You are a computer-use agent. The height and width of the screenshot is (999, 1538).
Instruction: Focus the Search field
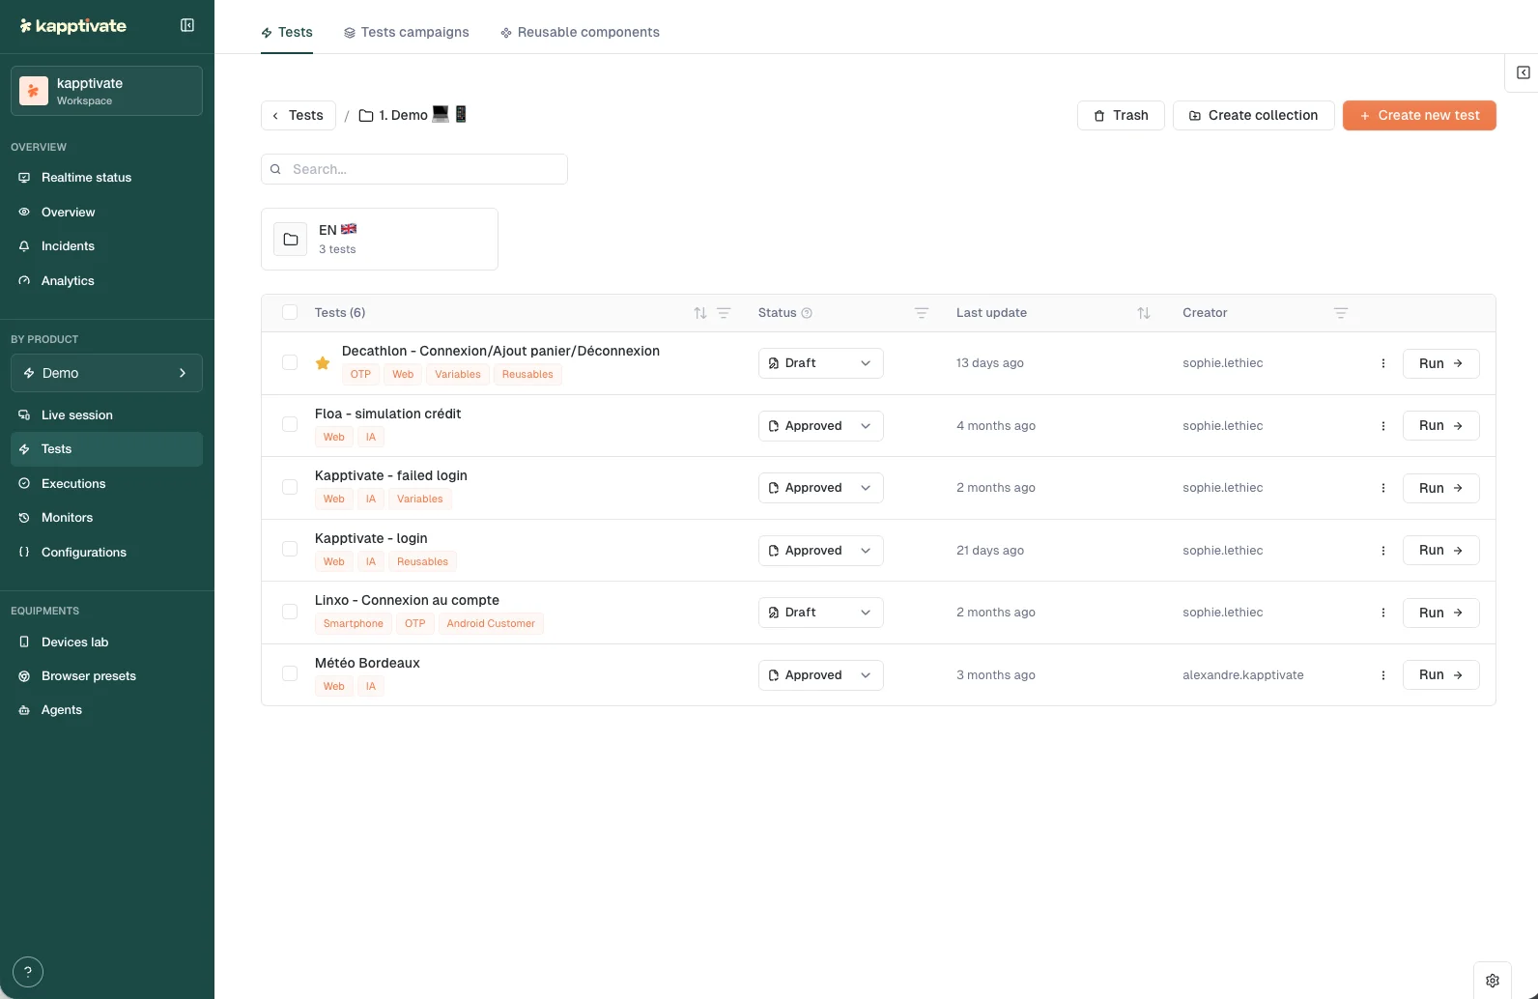click(x=414, y=169)
